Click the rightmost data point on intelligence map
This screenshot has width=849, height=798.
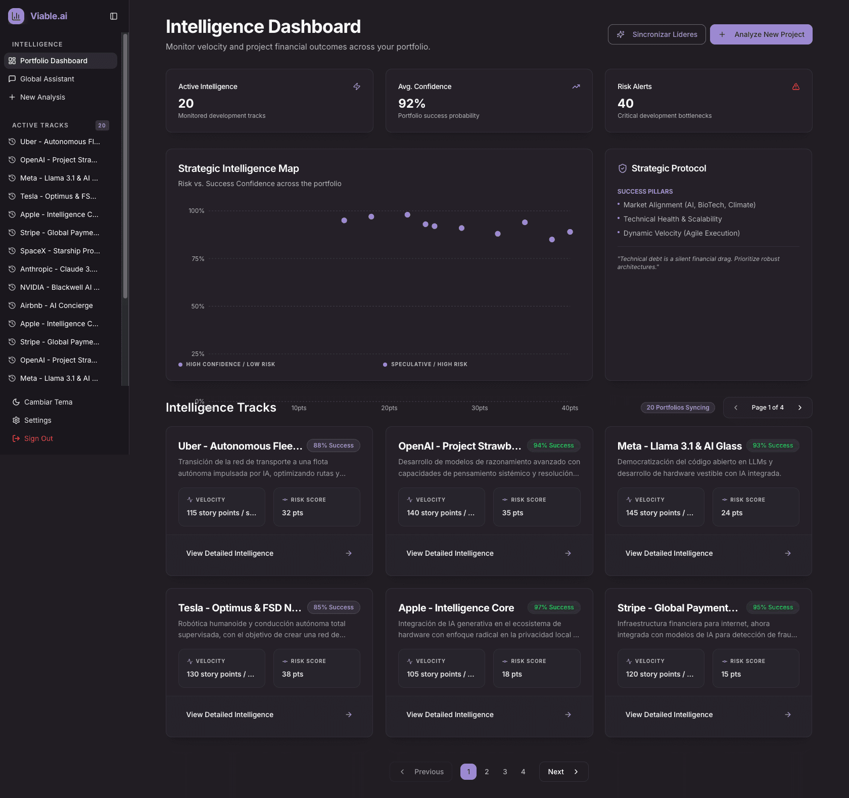click(570, 232)
